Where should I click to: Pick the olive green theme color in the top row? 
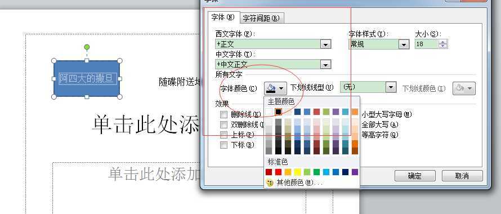coord(326,112)
